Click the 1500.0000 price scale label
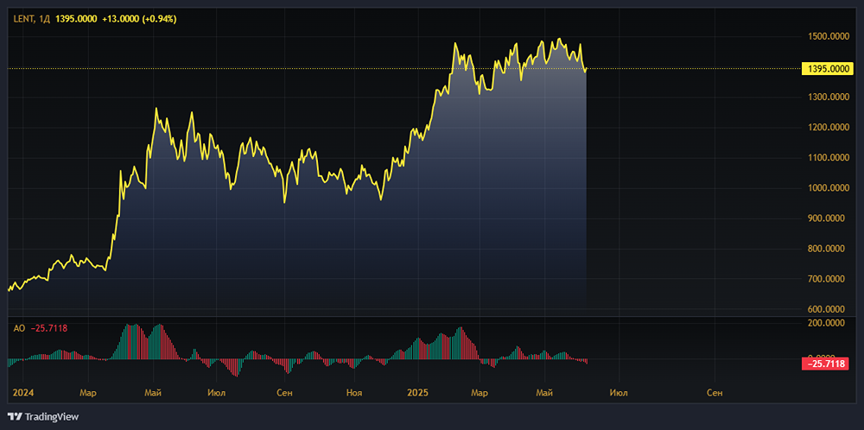The width and height of the screenshot is (864, 430). (x=827, y=36)
